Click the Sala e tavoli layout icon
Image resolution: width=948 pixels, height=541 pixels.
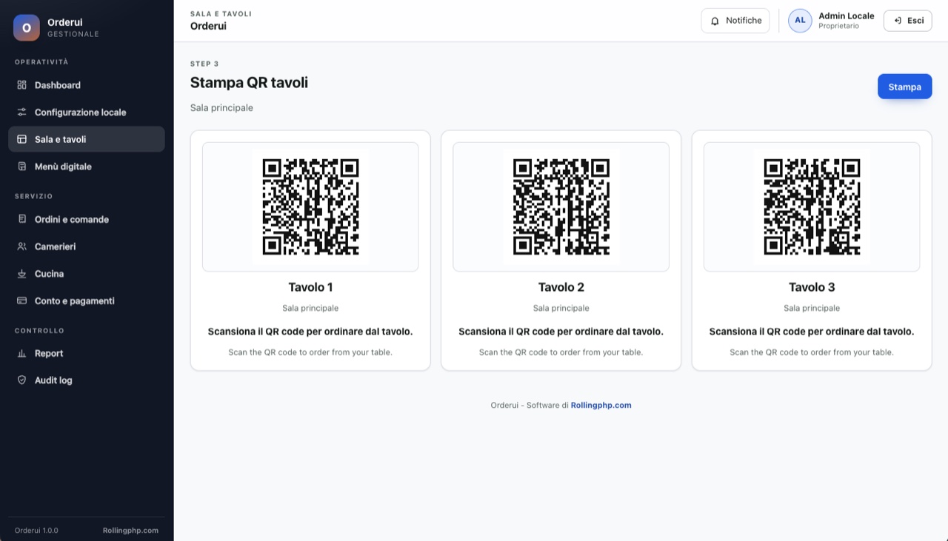21,139
